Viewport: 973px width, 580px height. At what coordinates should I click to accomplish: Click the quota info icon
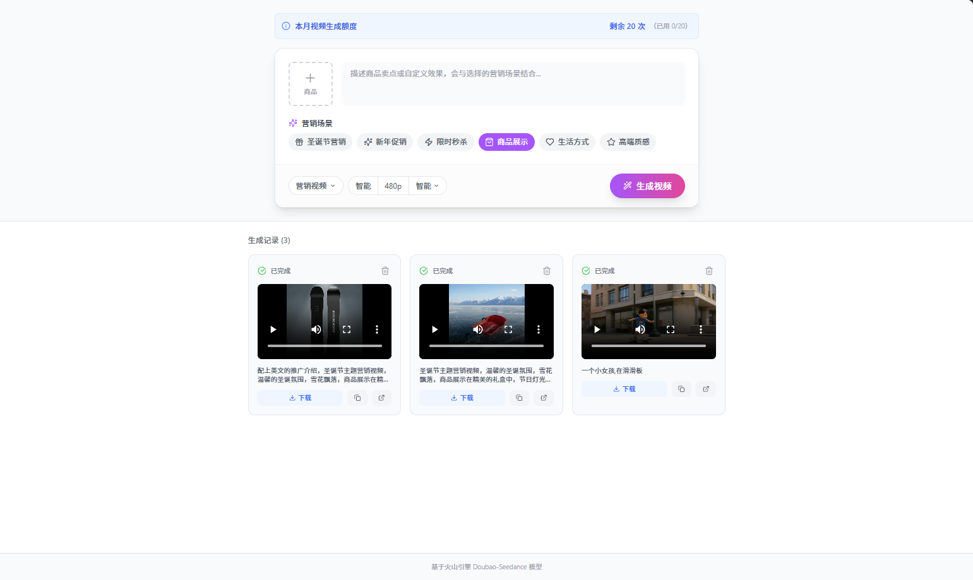point(286,26)
